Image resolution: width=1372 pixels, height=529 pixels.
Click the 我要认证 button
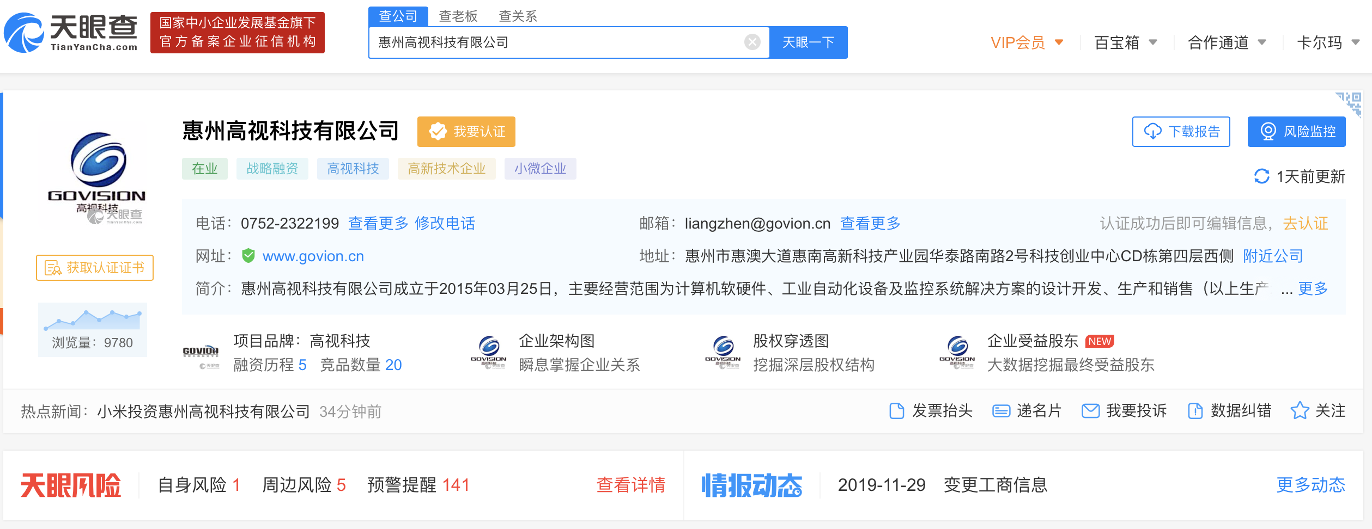coord(466,132)
